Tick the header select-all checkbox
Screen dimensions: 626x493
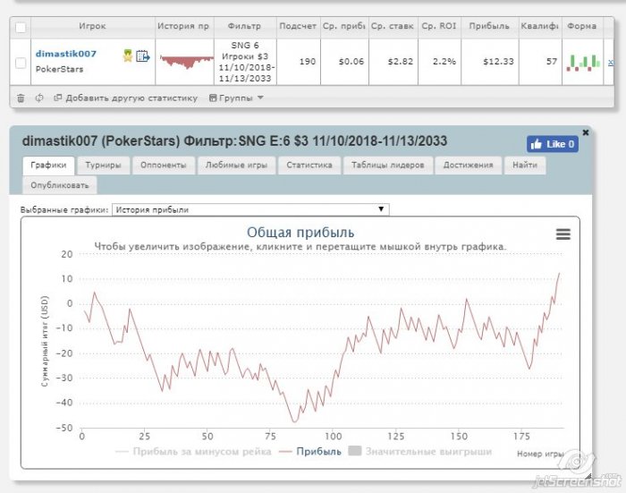pos(21,27)
